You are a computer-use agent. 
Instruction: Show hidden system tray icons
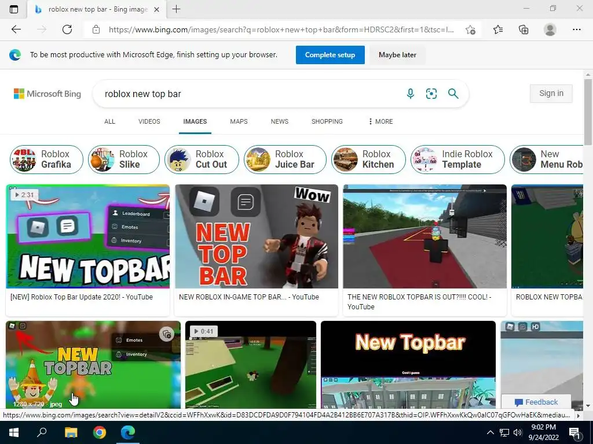(490, 432)
